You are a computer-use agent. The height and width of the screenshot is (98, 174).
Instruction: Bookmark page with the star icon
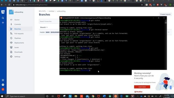(142, 5)
